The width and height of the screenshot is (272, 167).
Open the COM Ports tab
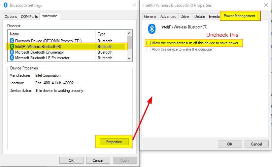(29, 17)
